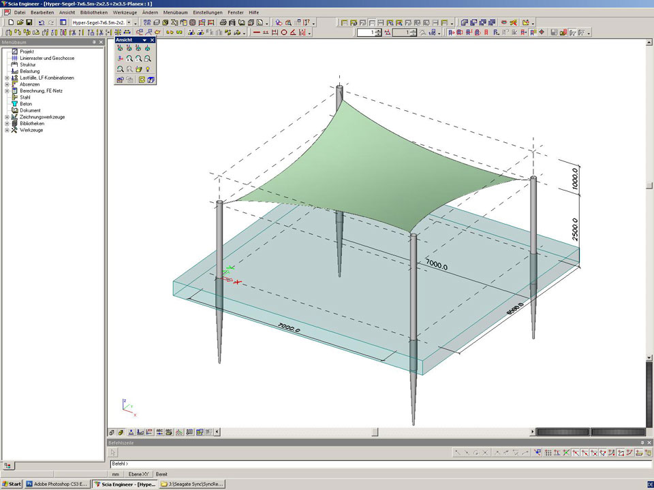This screenshot has width=654, height=490.
Task: Open file with the folder icon
Action: coord(20,22)
